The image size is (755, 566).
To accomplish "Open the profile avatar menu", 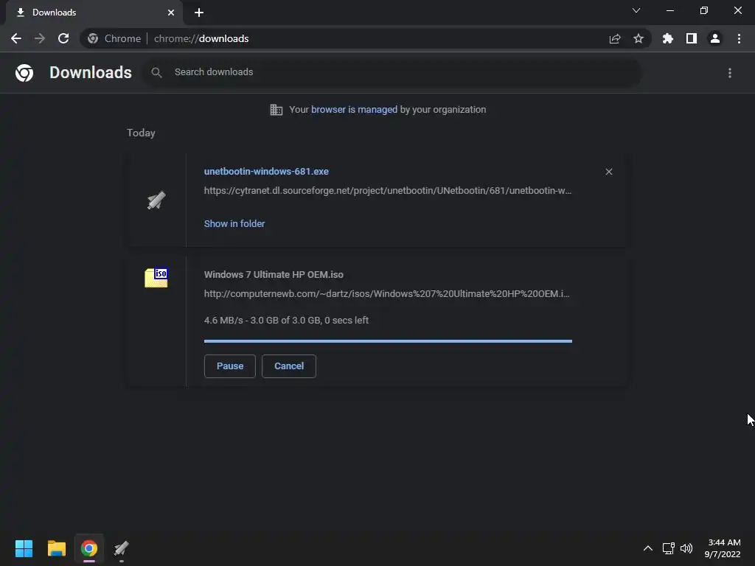I will [715, 38].
